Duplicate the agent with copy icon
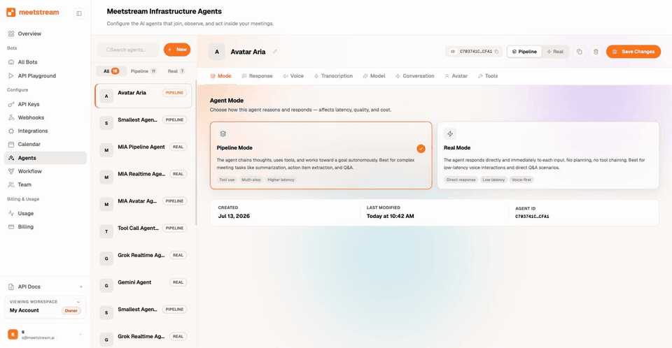672x348 pixels. tap(580, 52)
